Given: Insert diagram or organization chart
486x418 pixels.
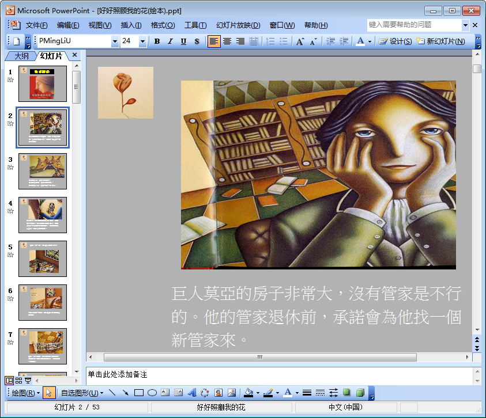Looking at the screenshot, I should click(x=205, y=393).
